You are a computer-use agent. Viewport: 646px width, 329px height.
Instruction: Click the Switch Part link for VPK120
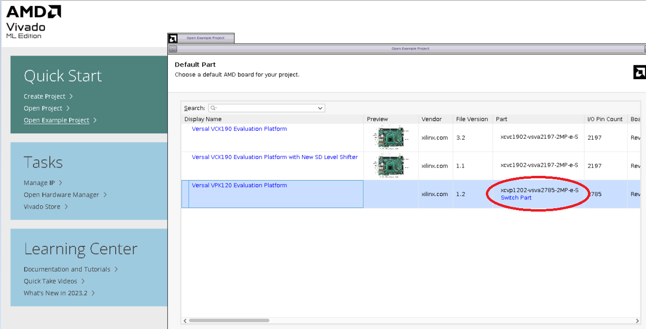515,198
